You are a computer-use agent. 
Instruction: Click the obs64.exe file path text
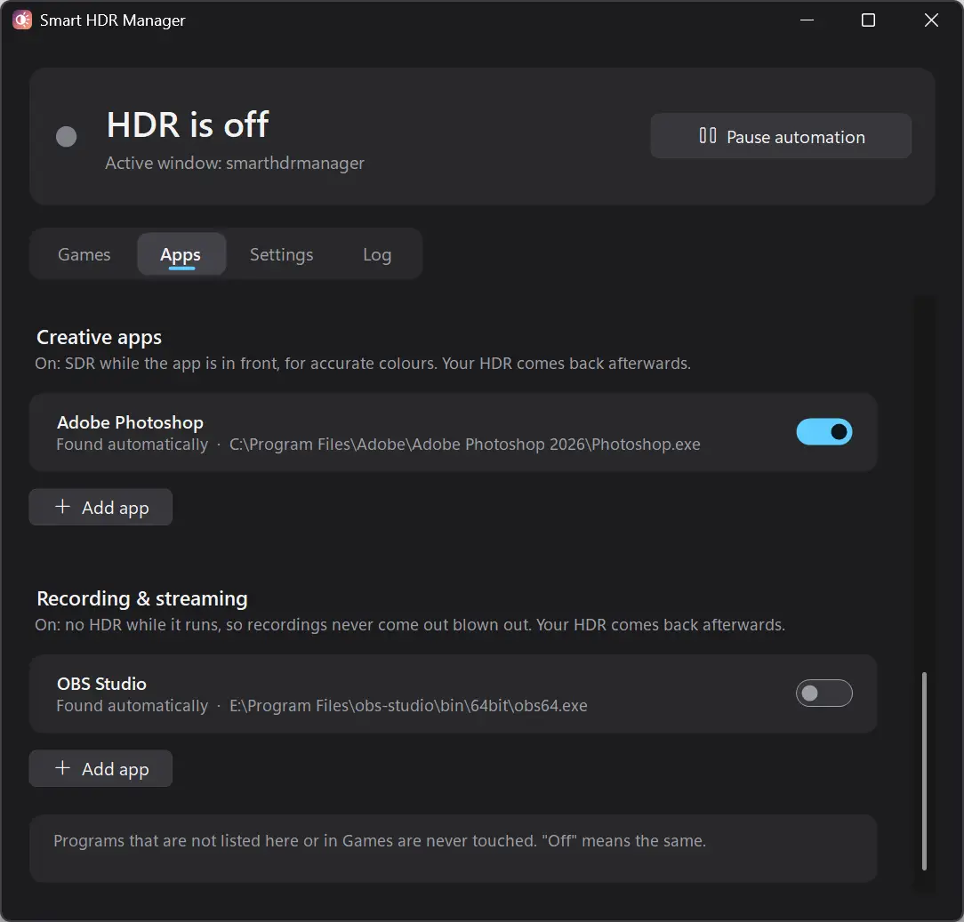[408, 706]
